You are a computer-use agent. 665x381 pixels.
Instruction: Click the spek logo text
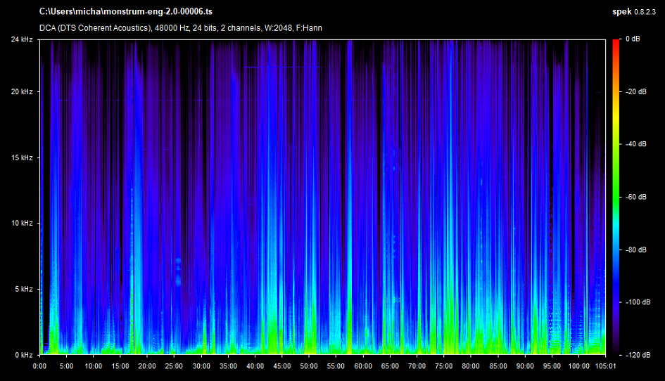(621, 12)
